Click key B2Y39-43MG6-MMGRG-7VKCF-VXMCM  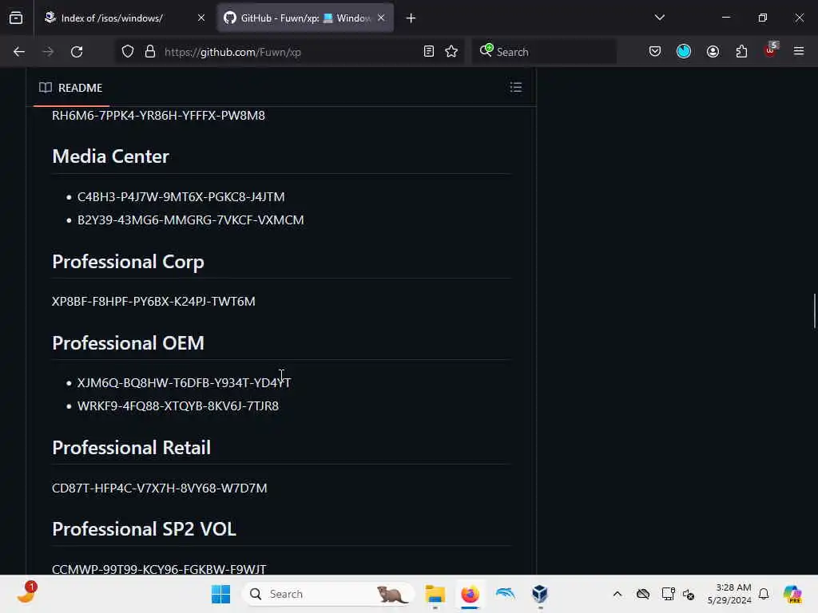[x=190, y=220]
